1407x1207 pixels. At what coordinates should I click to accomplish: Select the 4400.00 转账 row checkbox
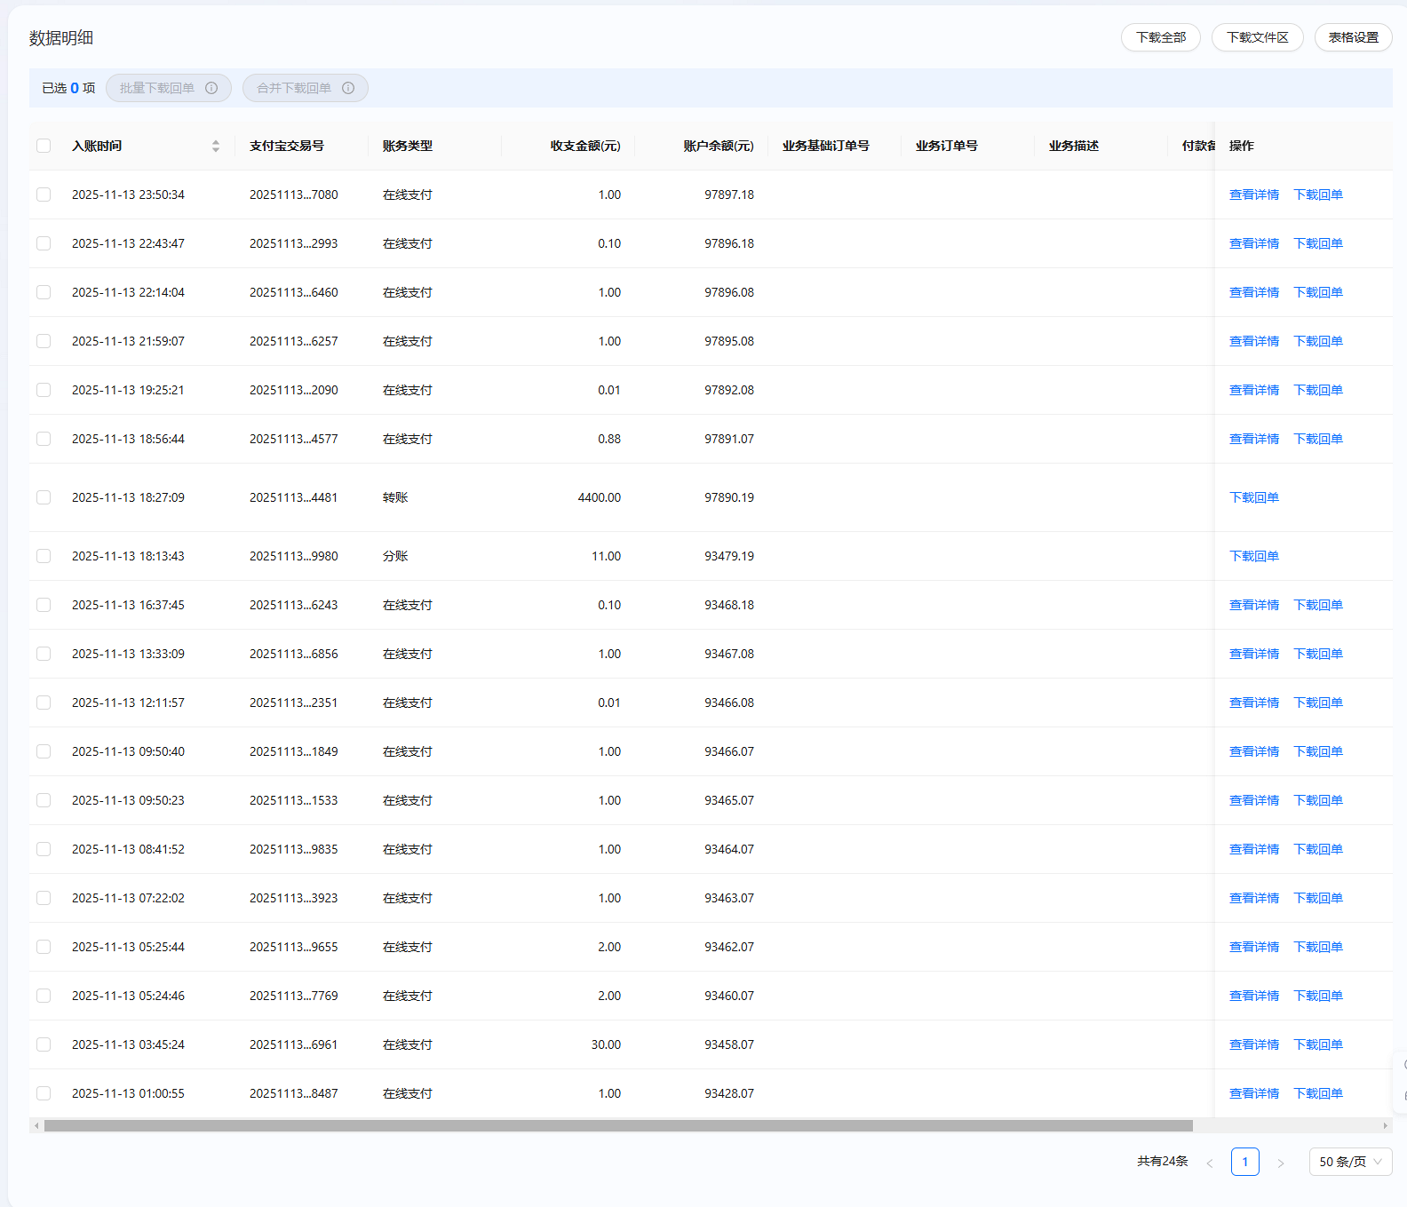44,497
